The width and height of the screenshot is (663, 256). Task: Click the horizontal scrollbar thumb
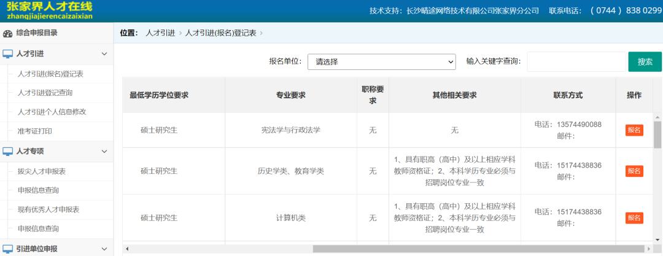(x=478, y=249)
